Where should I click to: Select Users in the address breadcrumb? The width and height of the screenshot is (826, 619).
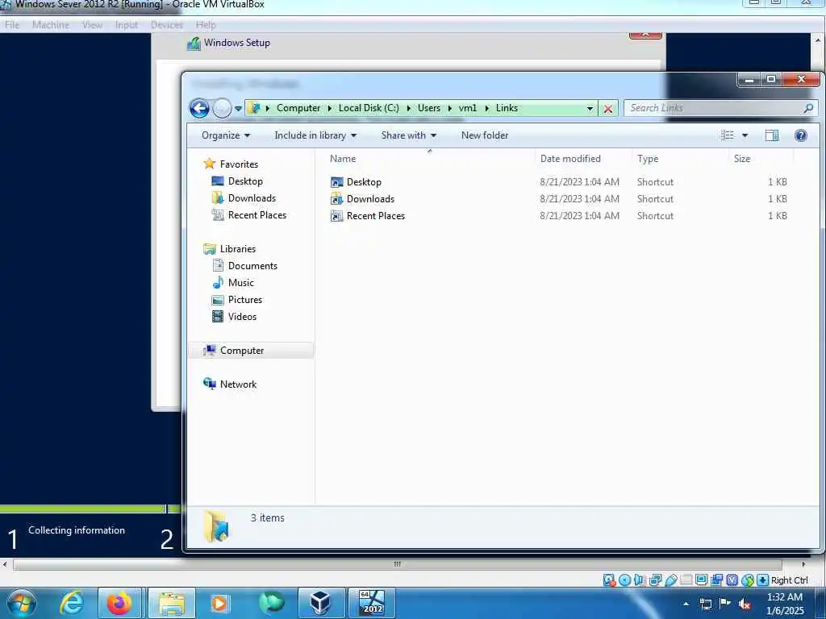[429, 108]
